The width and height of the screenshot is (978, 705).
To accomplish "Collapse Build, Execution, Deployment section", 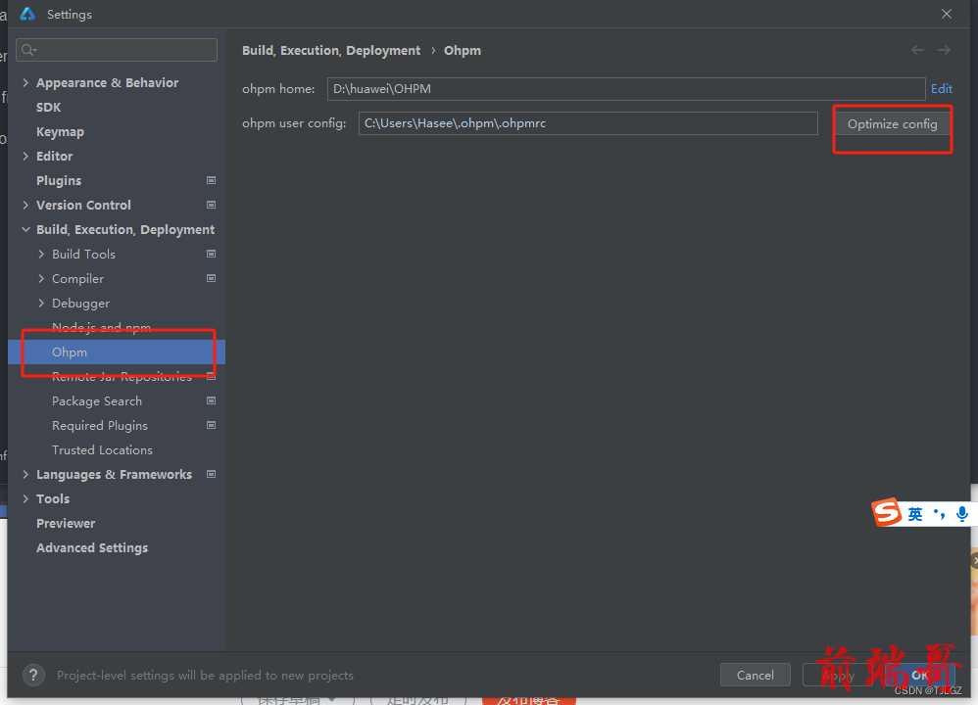I will tap(25, 229).
